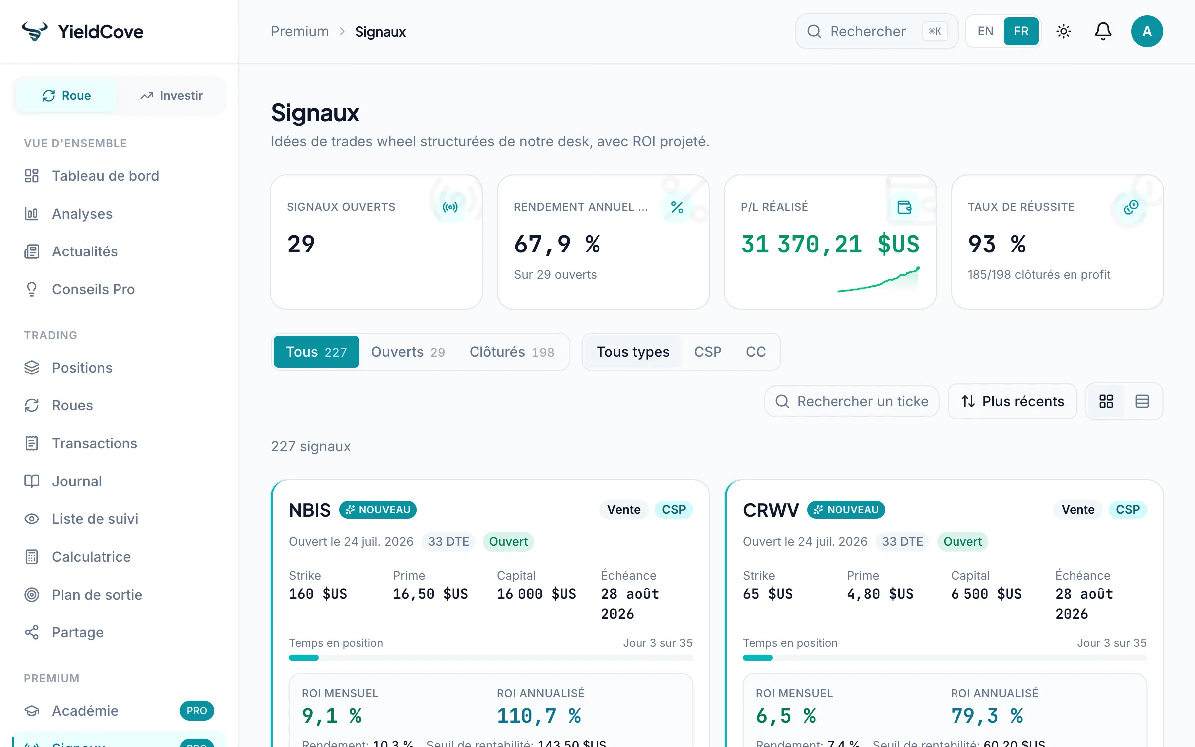Open Transactions from sidebar
This screenshot has height=747, width=1195.
pyautogui.click(x=119, y=443)
